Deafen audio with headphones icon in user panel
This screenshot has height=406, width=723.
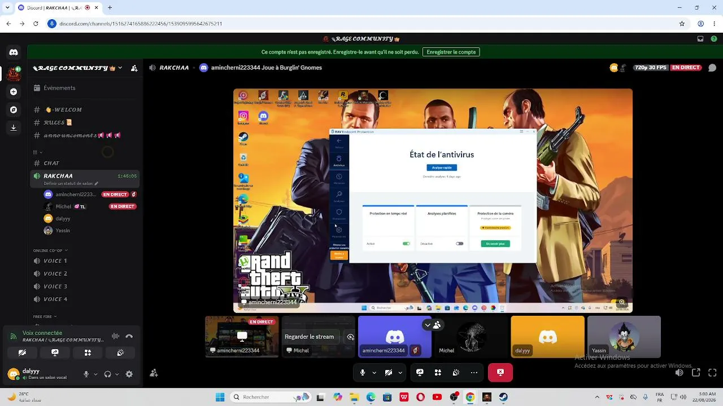click(107, 374)
